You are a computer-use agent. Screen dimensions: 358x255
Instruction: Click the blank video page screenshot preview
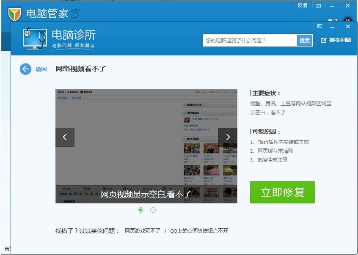pyautogui.click(x=146, y=145)
